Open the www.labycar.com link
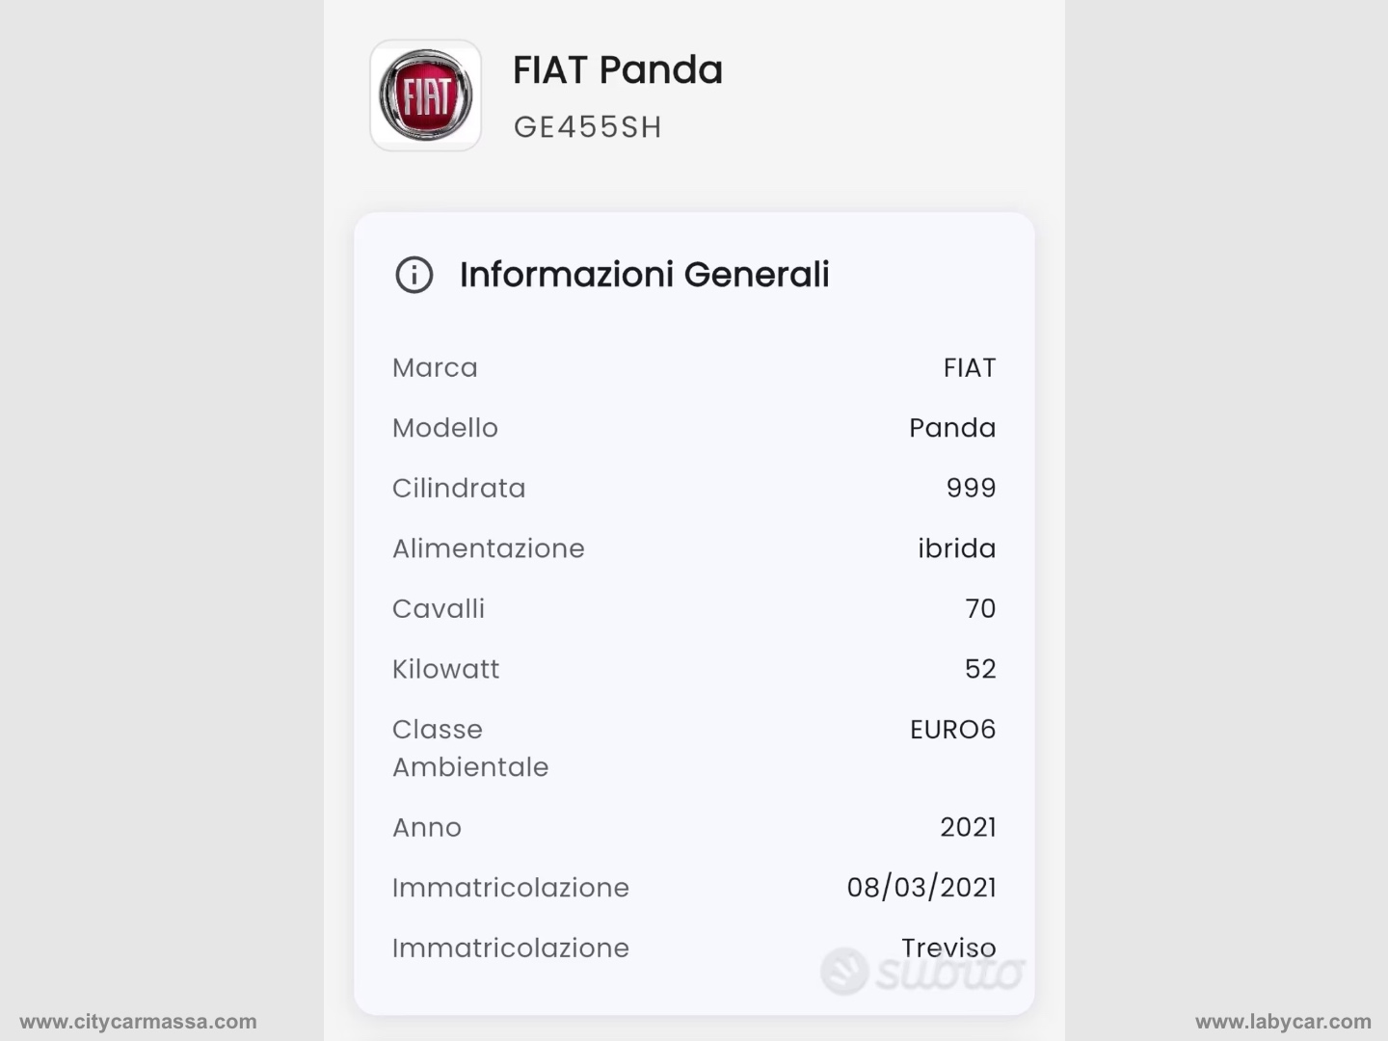1388x1041 pixels. (x=1283, y=1022)
